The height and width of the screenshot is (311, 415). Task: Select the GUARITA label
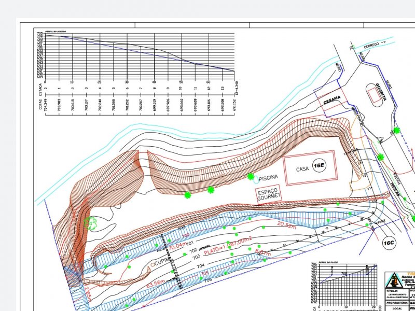381,92
